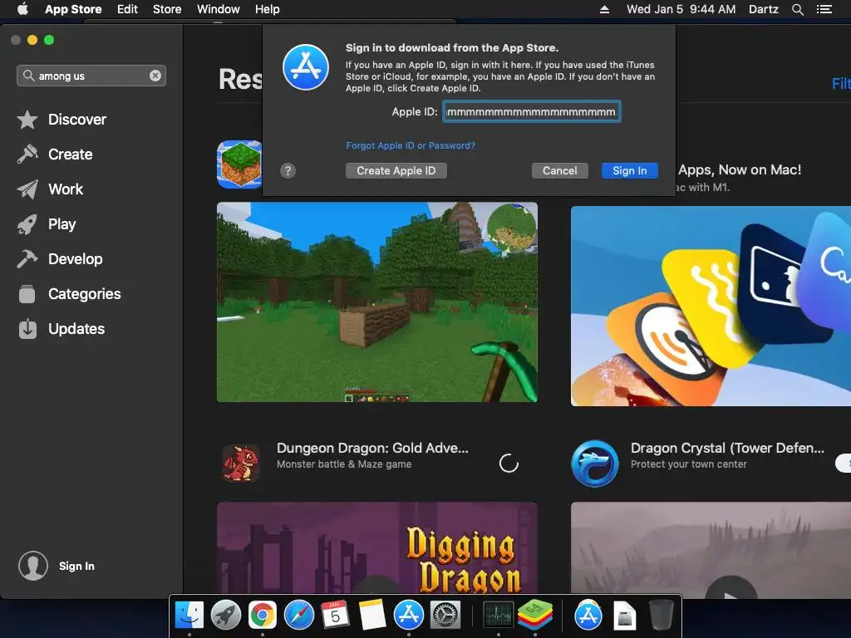Open Notes from the Dock
This screenshot has width=851, height=638.
[x=372, y=616]
